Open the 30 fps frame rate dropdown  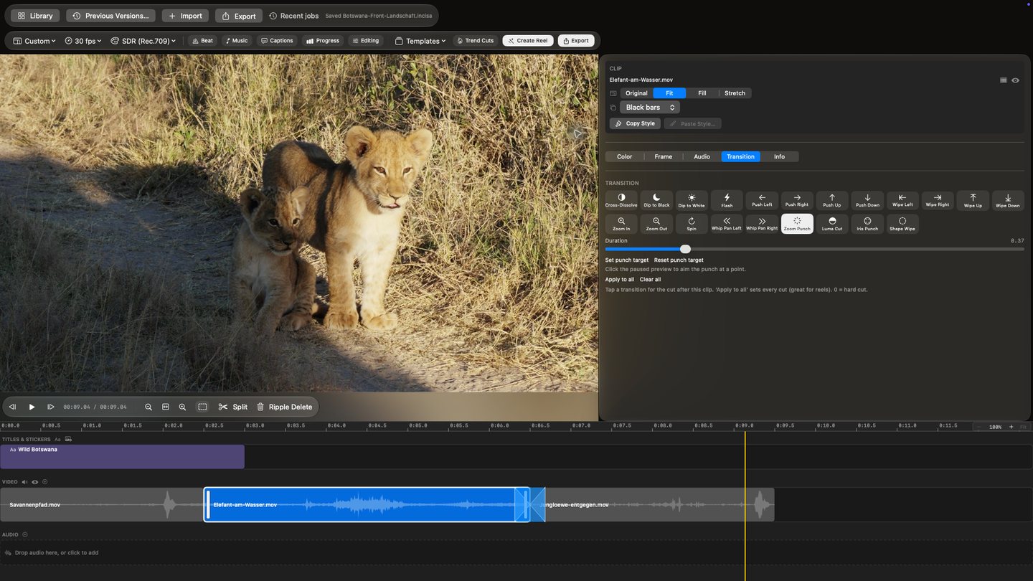click(83, 41)
